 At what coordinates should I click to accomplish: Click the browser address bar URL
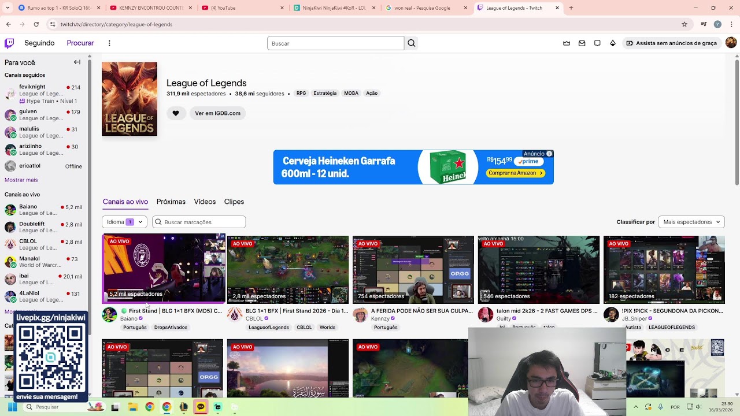116,24
